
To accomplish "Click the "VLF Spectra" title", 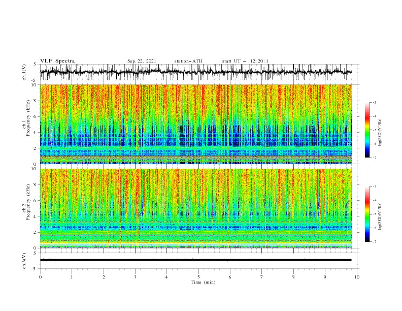I will pos(57,61).
